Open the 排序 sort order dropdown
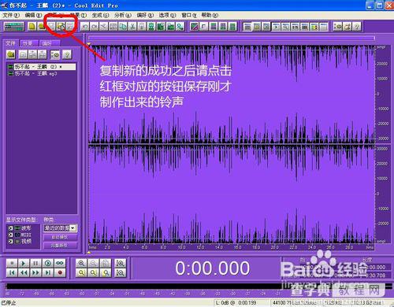 [x=60, y=227]
